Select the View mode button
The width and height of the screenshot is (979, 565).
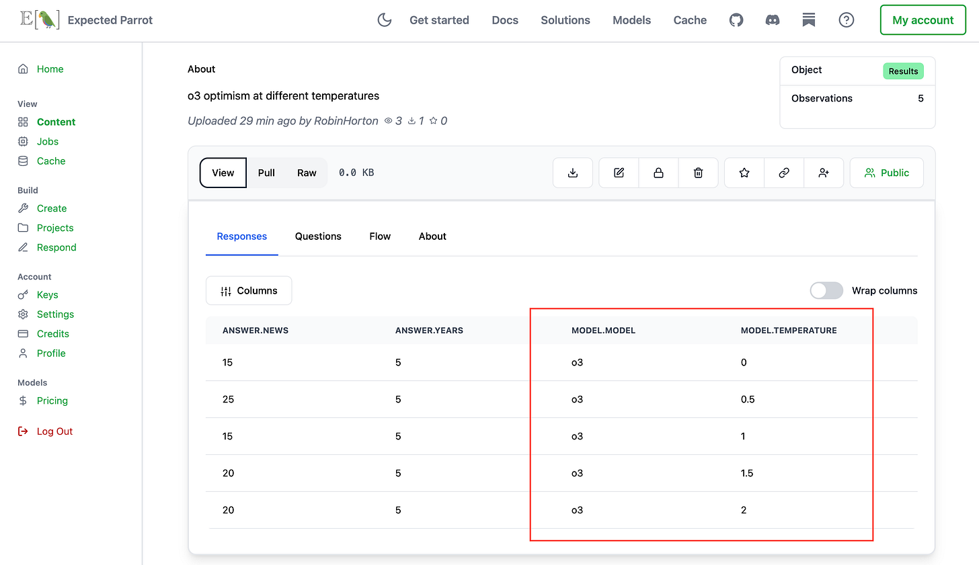pos(223,173)
